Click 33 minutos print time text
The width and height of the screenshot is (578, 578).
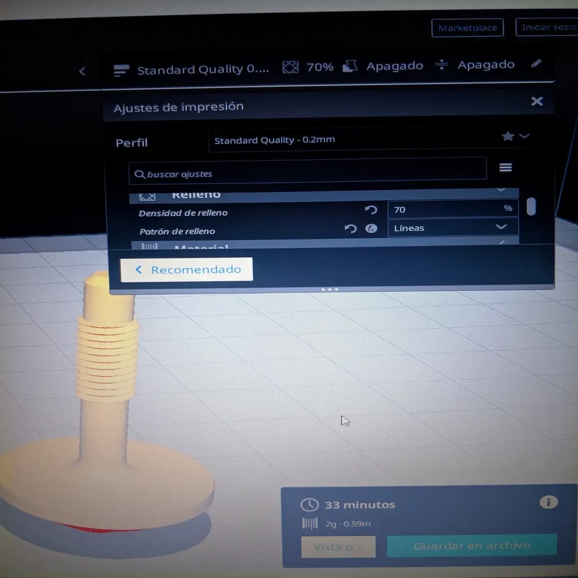tap(360, 505)
